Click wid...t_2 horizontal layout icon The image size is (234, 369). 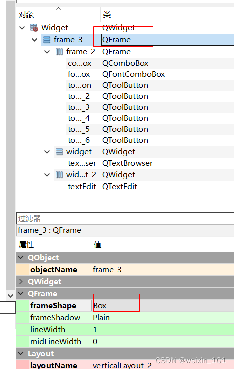coord(59,175)
